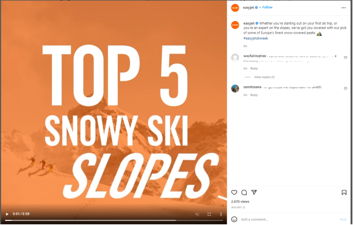This screenshot has height=225, width=354.
Task: Open easyjet profile avatar in header
Action: 235,8
